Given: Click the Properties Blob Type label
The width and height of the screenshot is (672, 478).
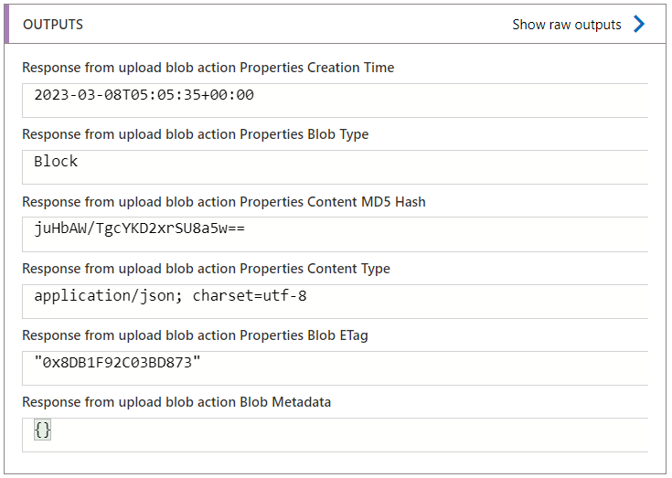Looking at the screenshot, I should point(196,134).
